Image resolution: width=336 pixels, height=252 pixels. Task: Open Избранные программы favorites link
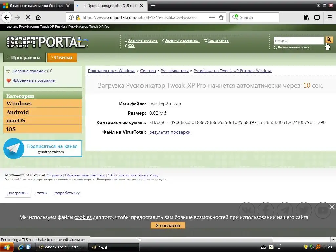(x=34, y=80)
